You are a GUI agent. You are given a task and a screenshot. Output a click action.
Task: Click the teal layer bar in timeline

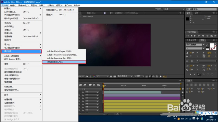[132, 92]
